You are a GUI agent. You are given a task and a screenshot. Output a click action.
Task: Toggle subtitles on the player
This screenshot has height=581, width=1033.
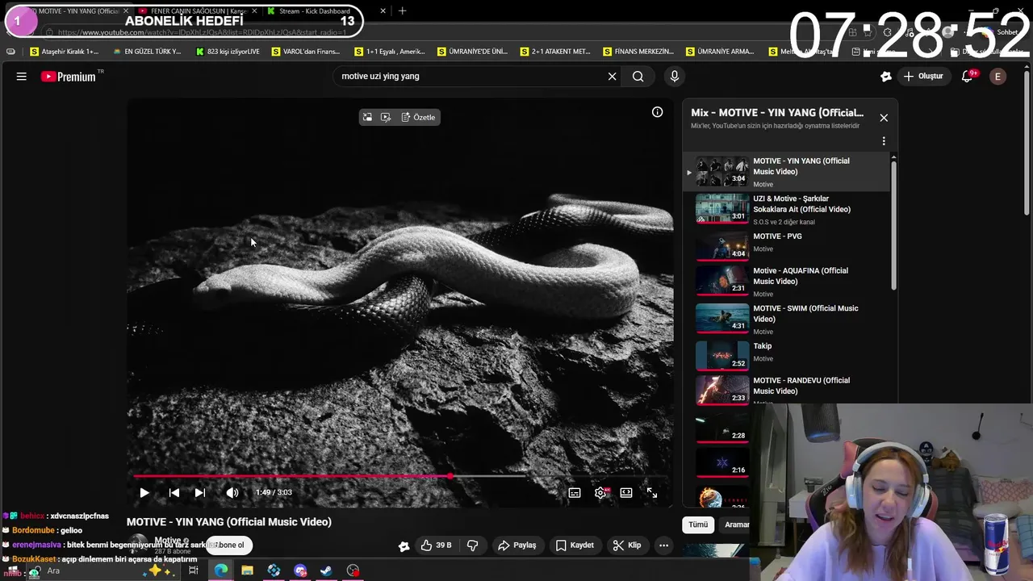click(x=575, y=493)
